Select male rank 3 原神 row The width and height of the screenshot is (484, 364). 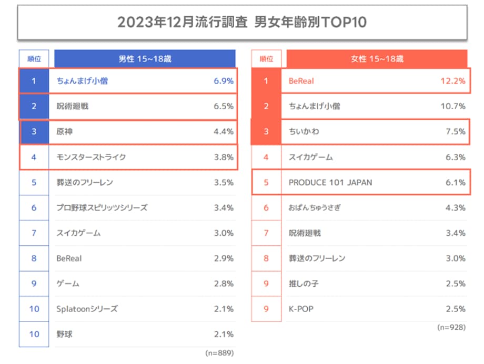128,132
